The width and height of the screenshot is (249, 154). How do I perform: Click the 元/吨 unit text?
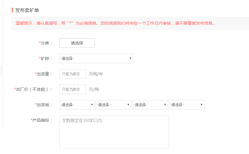click(x=94, y=89)
